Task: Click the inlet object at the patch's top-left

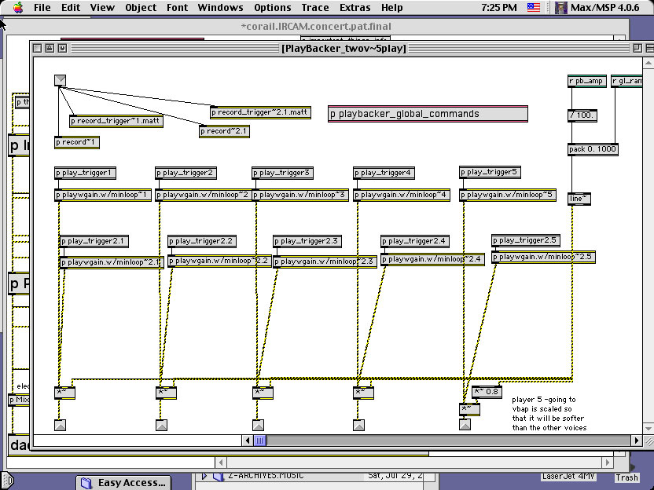Action: click(61, 80)
